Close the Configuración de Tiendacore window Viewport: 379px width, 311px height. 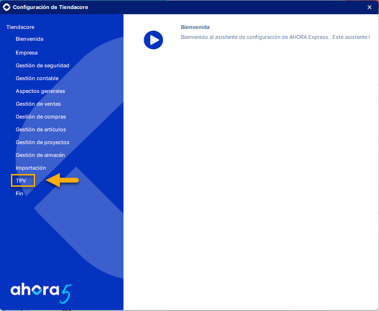(370, 7)
